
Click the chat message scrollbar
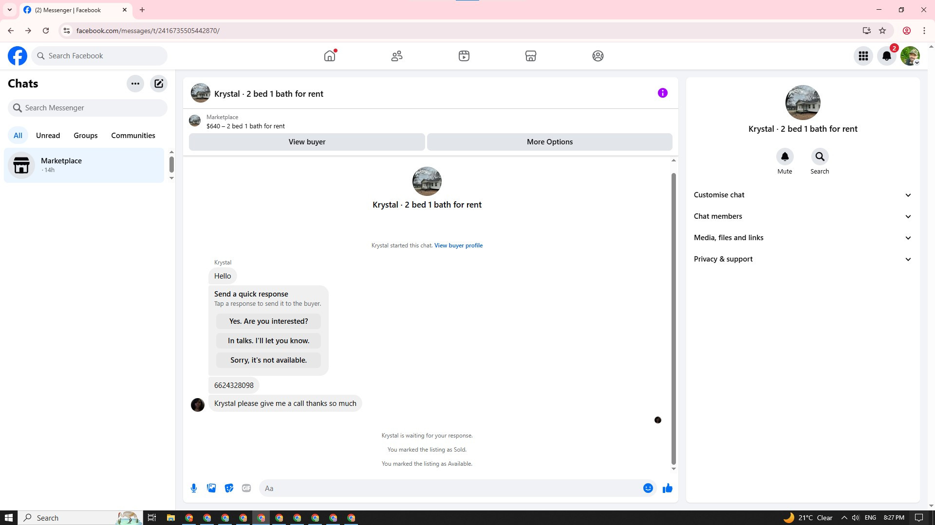point(673,318)
